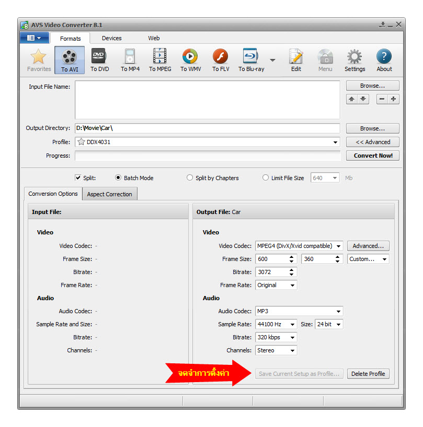The width and height of the screenshot is (423, 427).
Task: Switch to the Formats tab
Action: click(x=71, y=39)
